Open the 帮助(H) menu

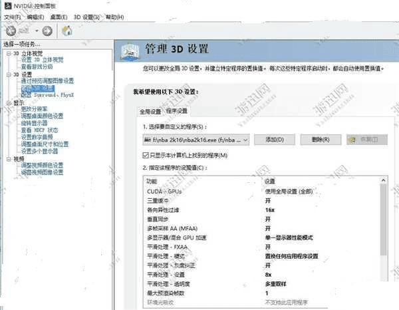pos(115,17)
